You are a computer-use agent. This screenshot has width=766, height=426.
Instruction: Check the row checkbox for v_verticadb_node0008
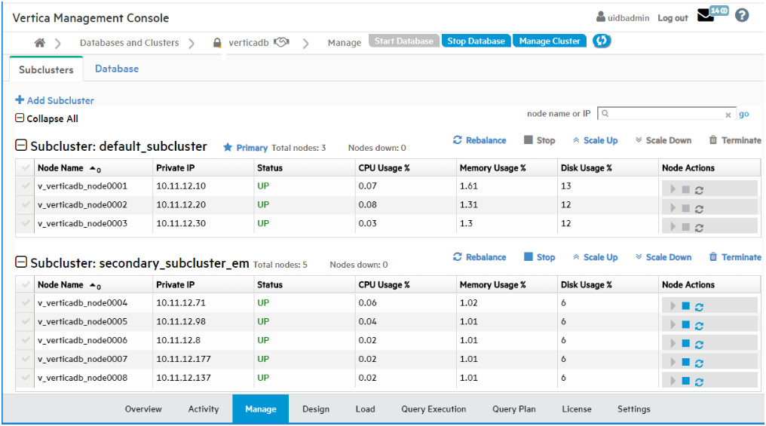click(26, 378)
